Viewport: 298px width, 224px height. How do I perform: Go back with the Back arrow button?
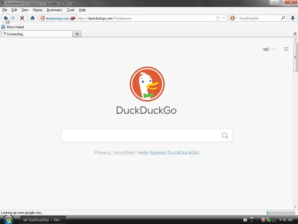click(6, 18)
